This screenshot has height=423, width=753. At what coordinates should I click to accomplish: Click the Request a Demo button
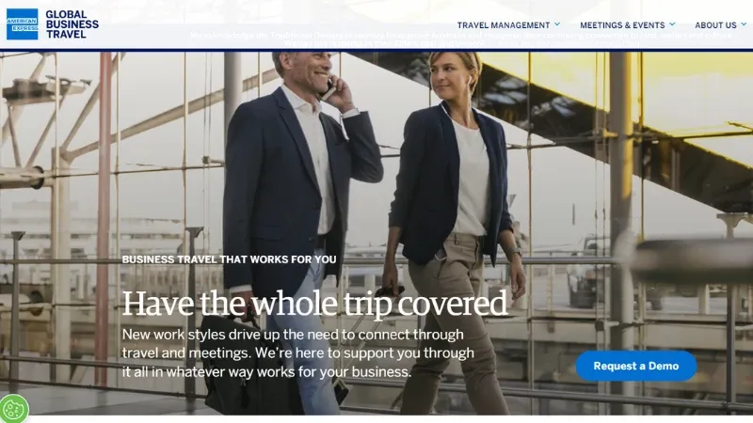(636, 366)
